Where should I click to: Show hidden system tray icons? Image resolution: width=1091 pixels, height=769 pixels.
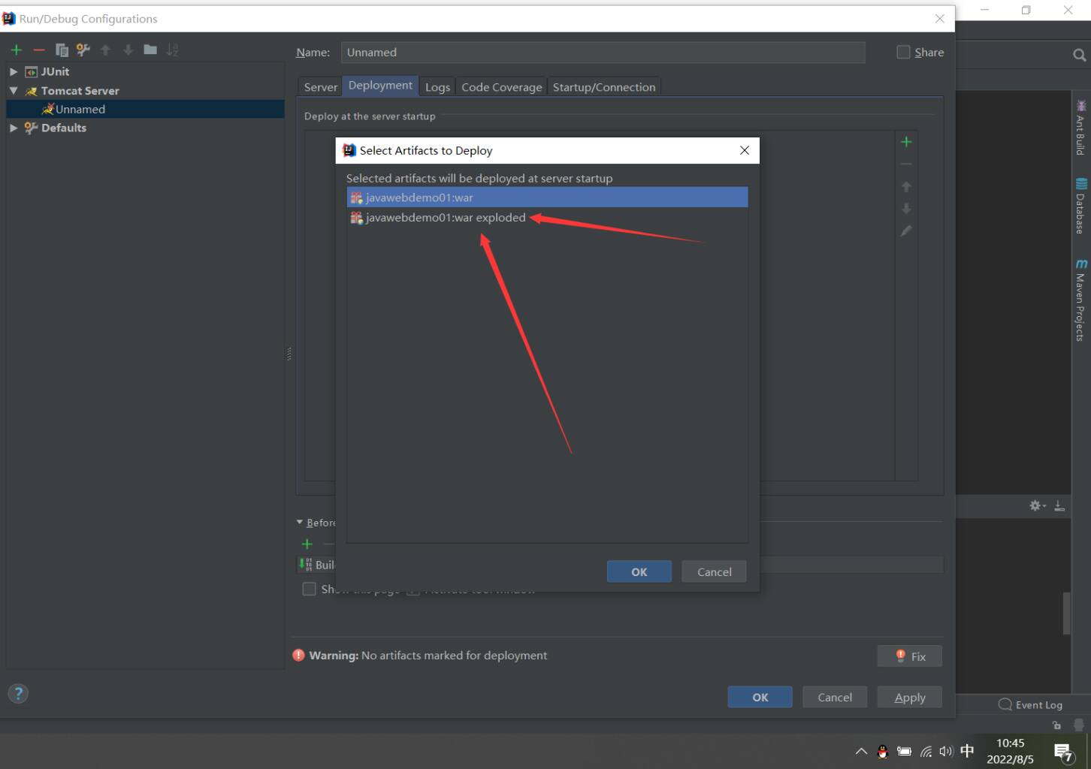pos(861,751)
